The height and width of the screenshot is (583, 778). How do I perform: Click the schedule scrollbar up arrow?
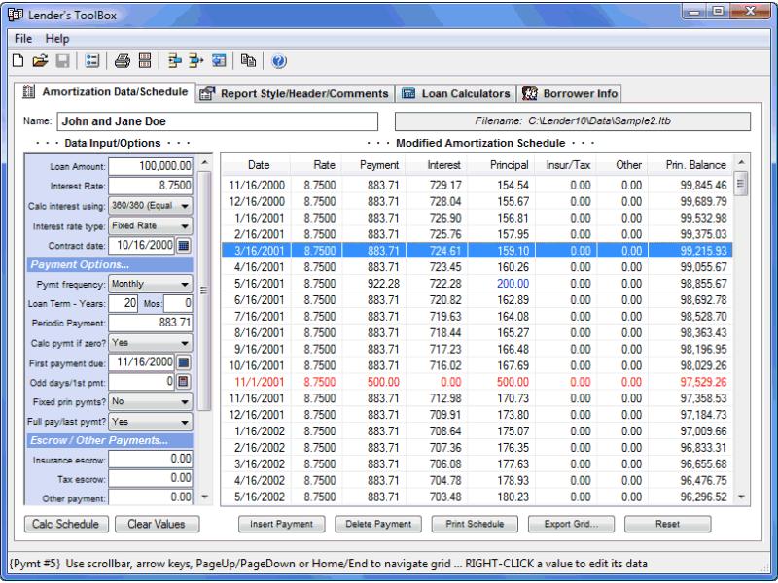(x=741, y=162)
